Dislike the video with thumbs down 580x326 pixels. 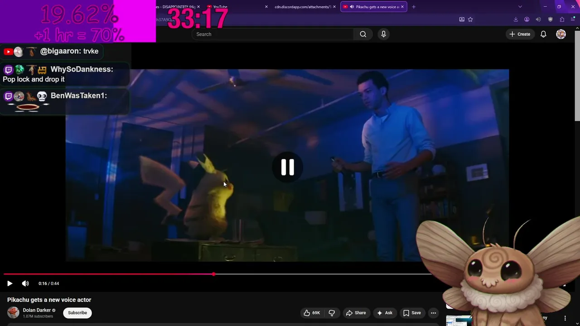[x=332, y=313]
